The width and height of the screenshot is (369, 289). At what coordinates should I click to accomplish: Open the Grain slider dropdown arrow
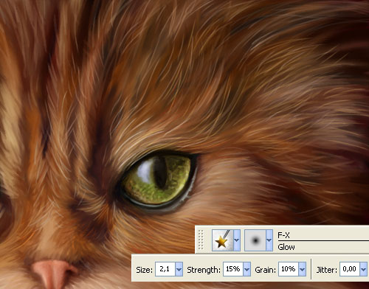(x=303, y=269)
